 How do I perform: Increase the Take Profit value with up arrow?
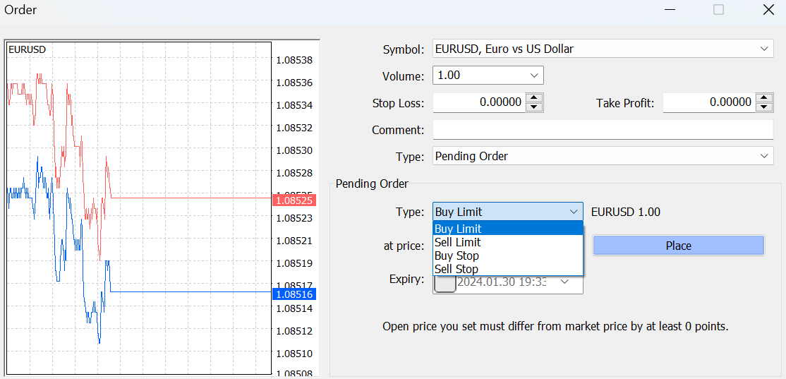tap(764, 98)
